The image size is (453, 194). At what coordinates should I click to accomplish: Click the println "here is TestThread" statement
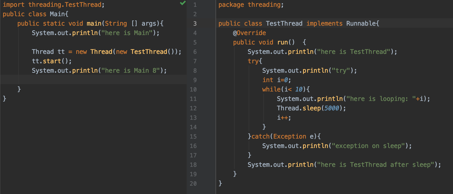322,52
